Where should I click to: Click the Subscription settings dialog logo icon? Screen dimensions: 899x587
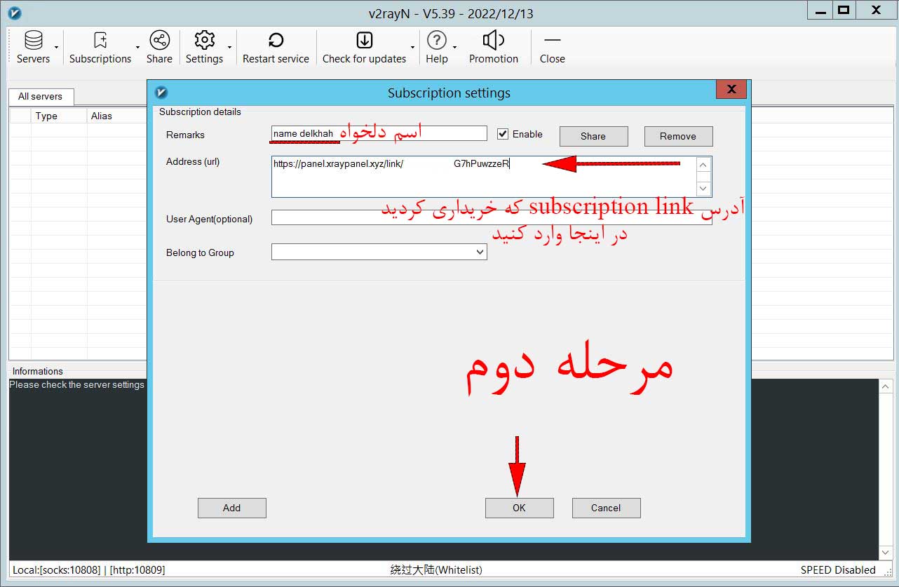coord(161,92)
